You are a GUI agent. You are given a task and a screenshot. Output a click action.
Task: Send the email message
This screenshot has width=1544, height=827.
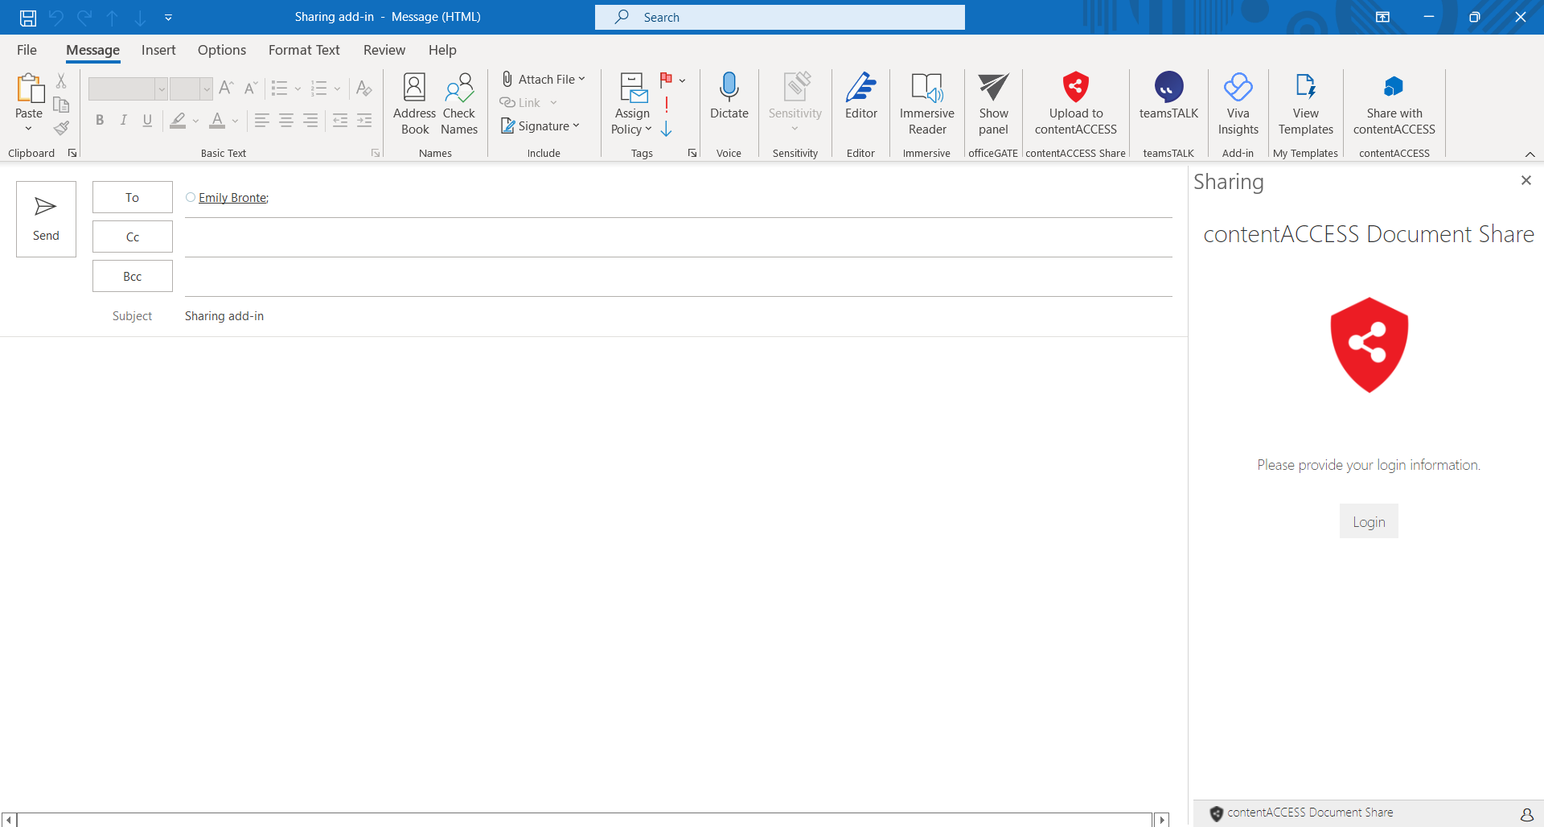[46, 219]
